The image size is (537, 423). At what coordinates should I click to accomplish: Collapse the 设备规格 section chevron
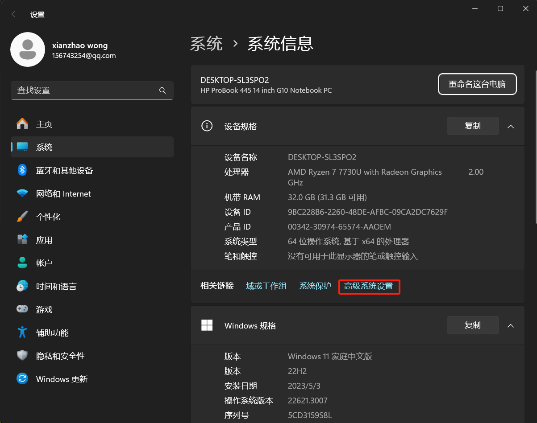pos(511,127)
